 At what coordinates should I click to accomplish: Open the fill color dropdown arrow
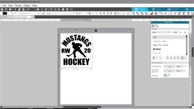click(x=8, y=13)
